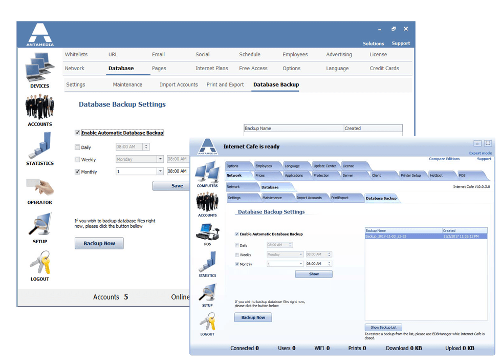
Task: Expand Monday weekday dropdown in HotSpot window
Action: pyautogui.click(x=160, y=159)
